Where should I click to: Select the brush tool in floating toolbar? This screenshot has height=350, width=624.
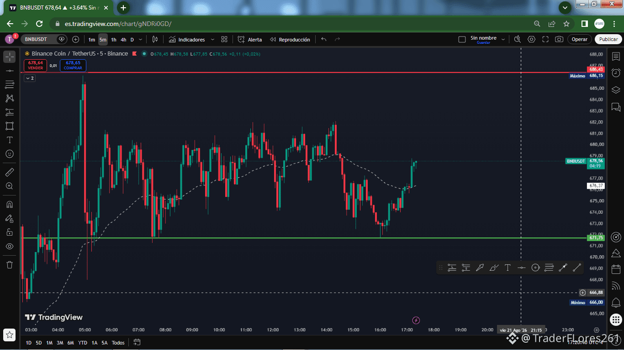tap(494, 268)
